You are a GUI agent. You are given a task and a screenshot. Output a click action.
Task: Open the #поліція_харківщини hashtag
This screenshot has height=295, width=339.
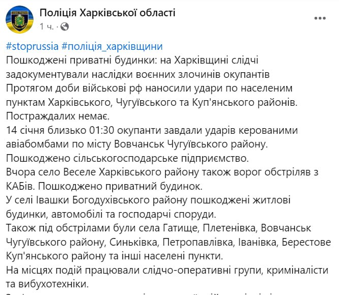(112, 46)
